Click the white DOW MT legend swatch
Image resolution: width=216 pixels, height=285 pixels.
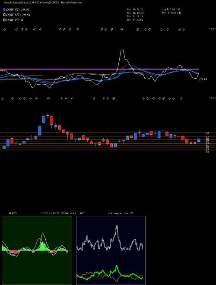(x=4, y=15)
